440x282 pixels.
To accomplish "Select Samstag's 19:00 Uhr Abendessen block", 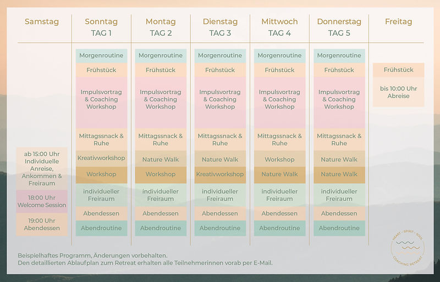I will click(42, 224).
